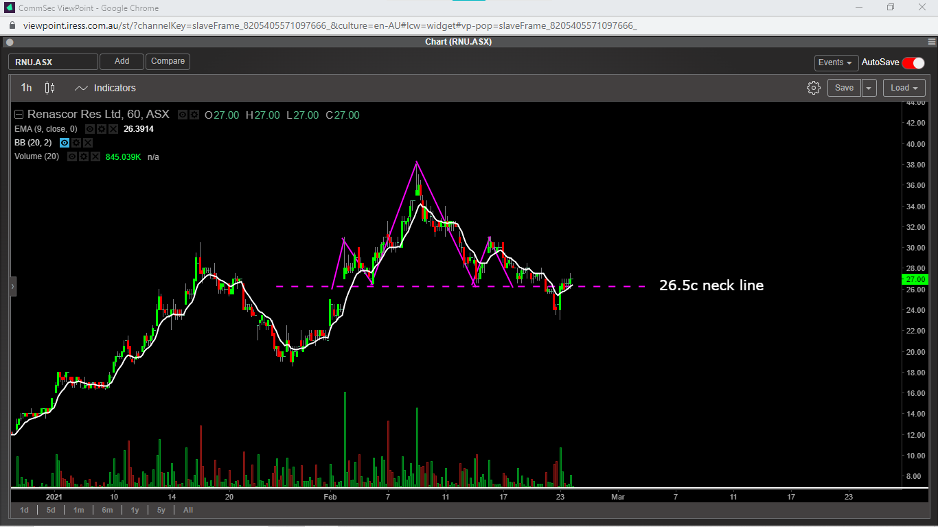Image resolution: width=938 pixels, height=527 pixels.
Task: Open settings for Renascor Res Ltd series
Action: pos(194,115)
